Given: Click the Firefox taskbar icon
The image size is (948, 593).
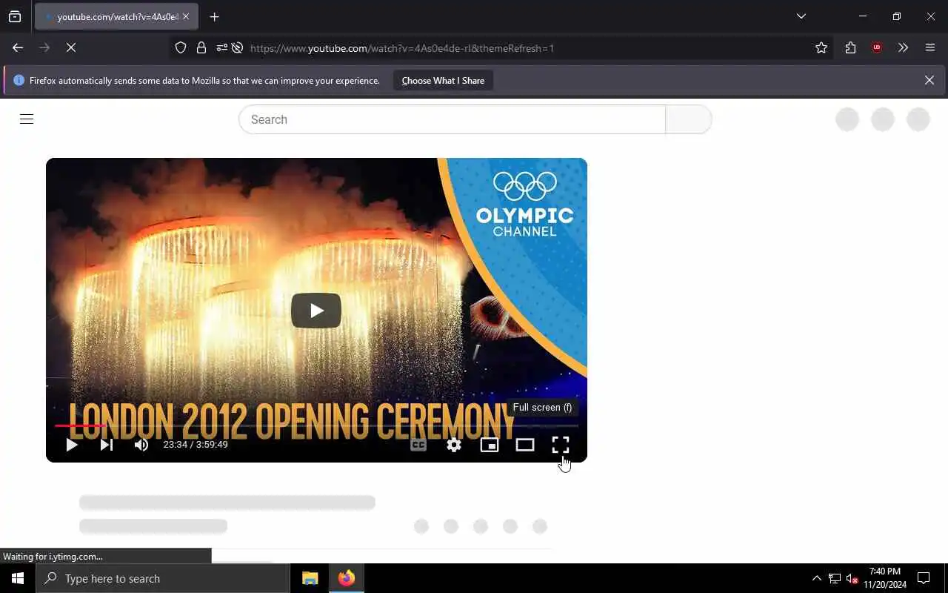Looking at the screenshot, I should (347, 578).
